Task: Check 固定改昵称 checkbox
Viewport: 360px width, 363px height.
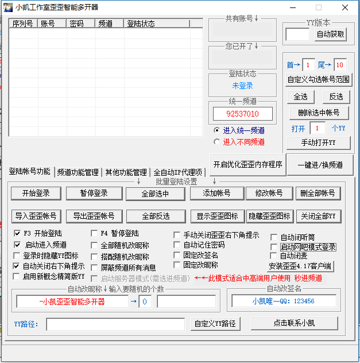Action: click(177, 265)
